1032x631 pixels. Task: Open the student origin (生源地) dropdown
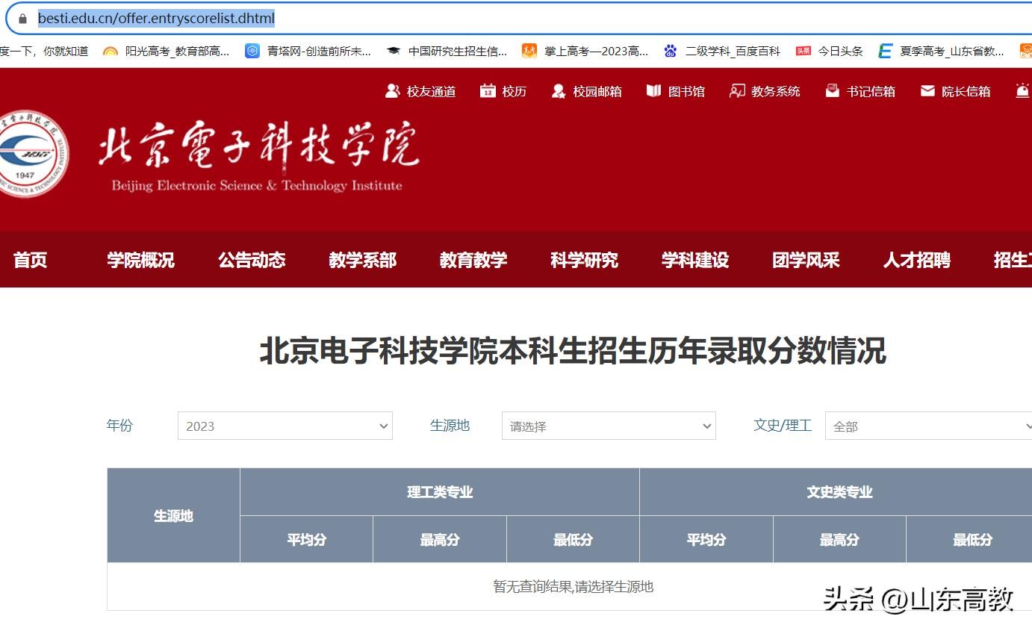tap(608, 426)
